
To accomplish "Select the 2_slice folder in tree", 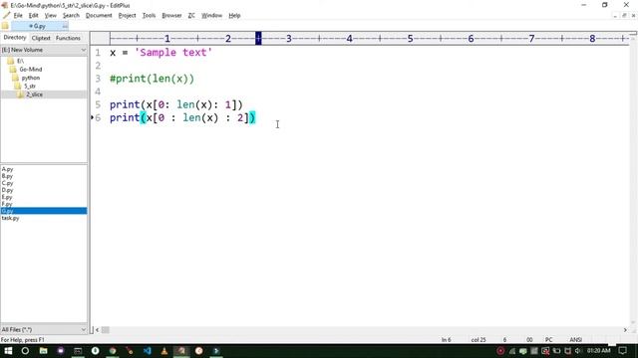I will [34, 94].
